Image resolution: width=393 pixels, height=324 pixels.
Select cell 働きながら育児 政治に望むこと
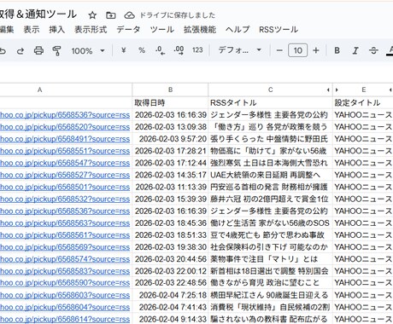pyautogui.click(x=270, y=283)
